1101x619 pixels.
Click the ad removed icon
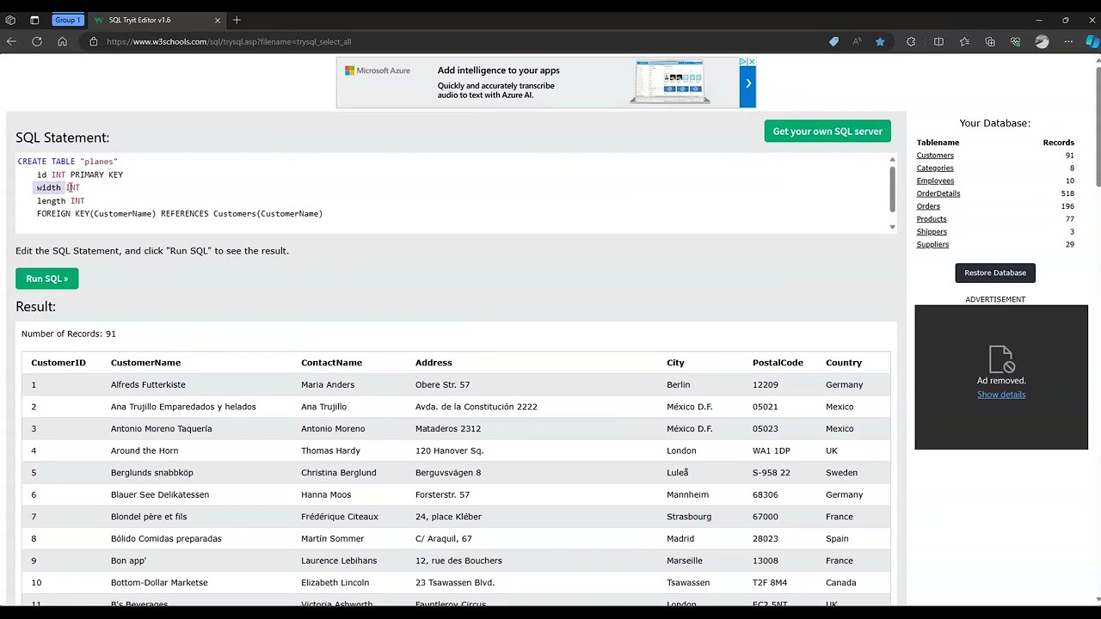[x=1001, y=359]
